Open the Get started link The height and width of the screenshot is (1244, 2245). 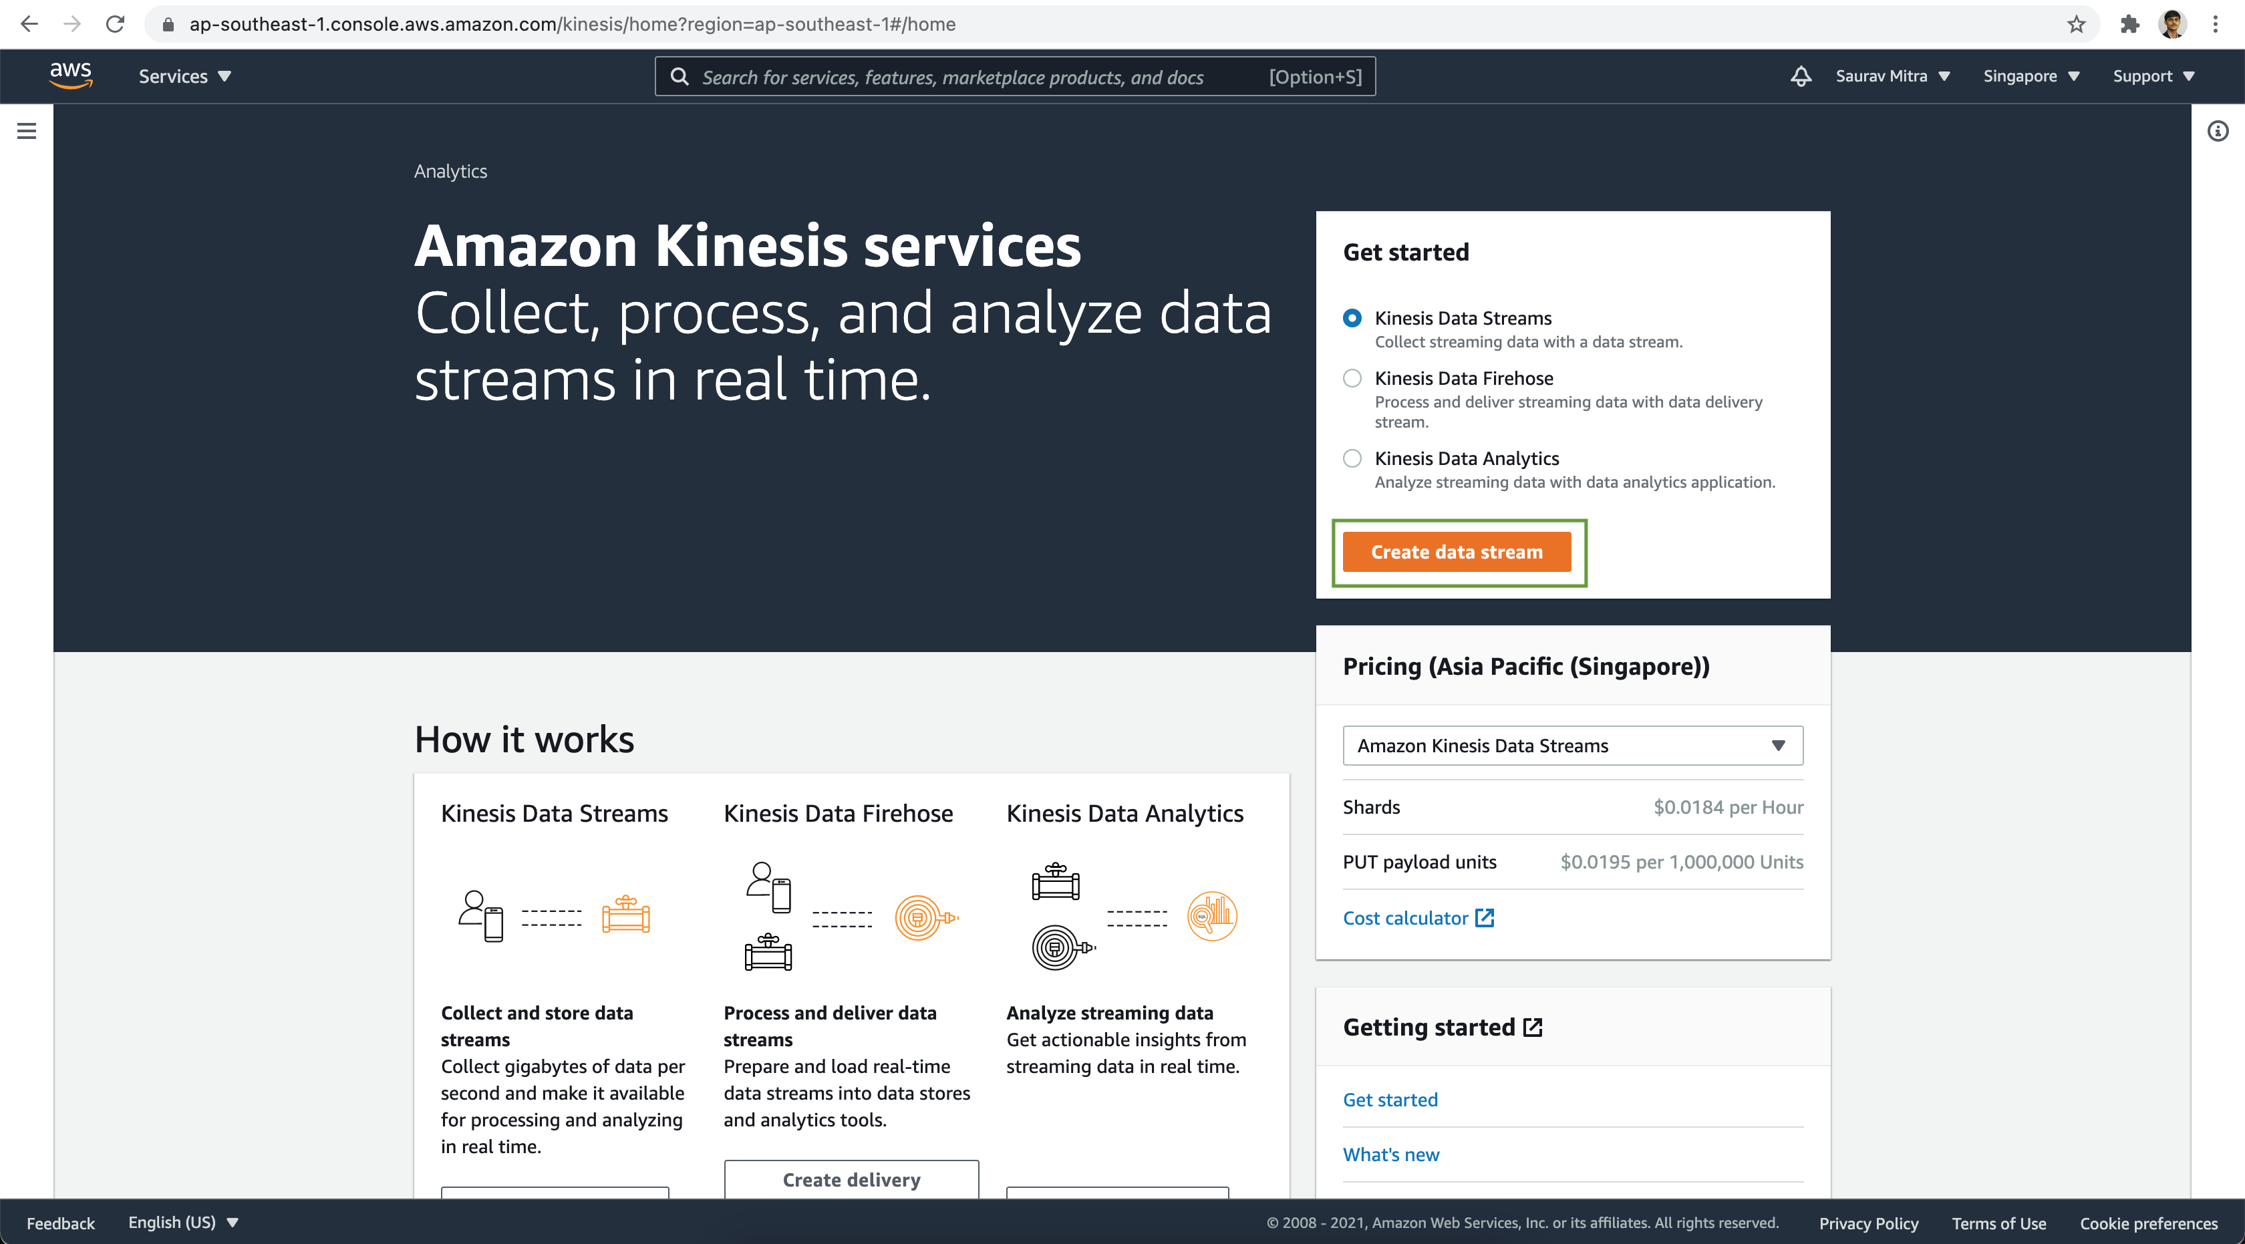(x=1390, y=1100)
